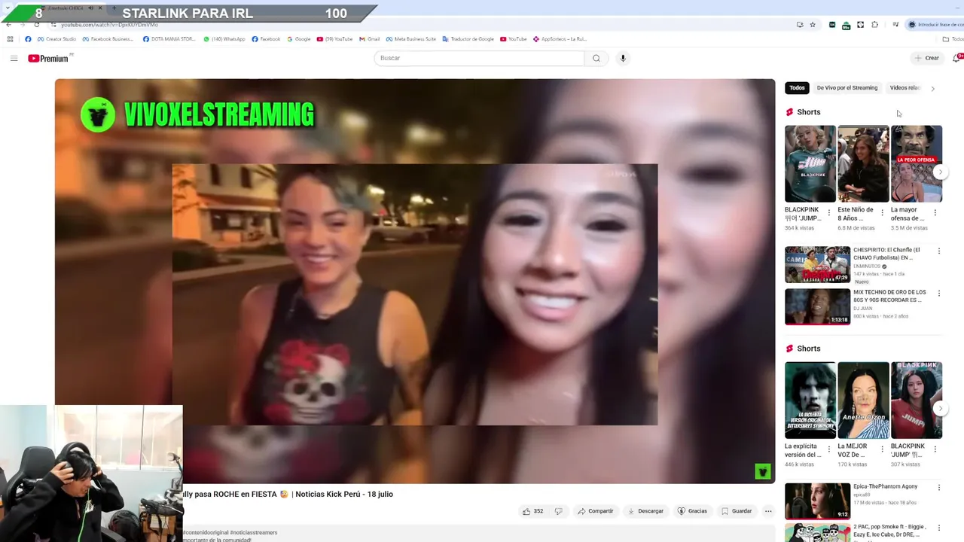Open options for La mayor ofensa short
964x542 pixels.
[935, 213]
